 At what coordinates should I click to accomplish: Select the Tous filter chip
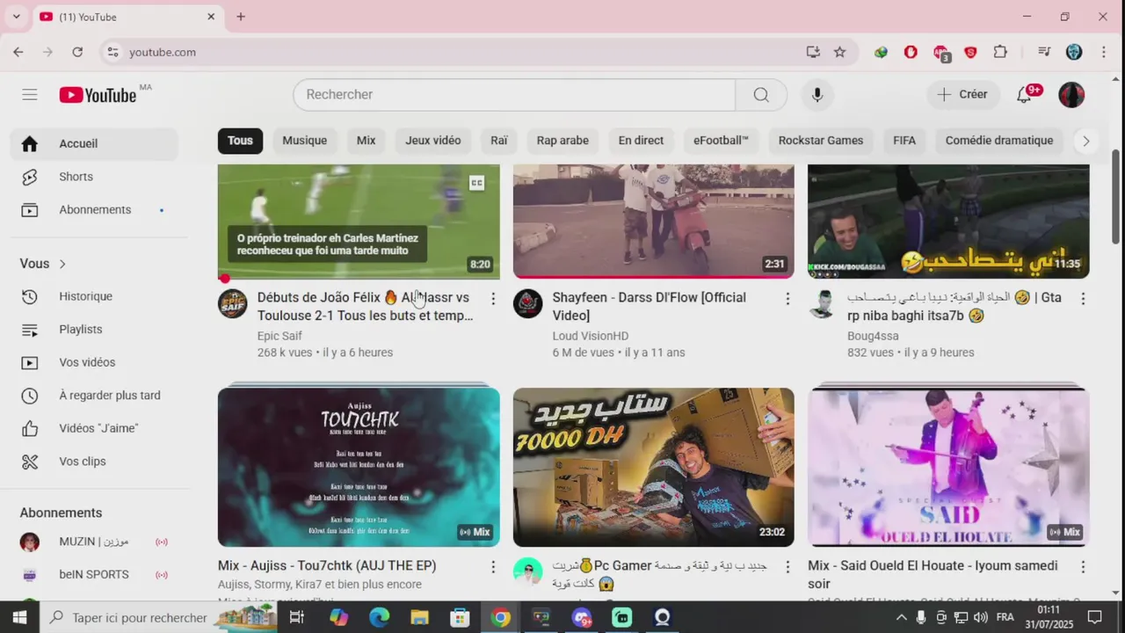240,141
